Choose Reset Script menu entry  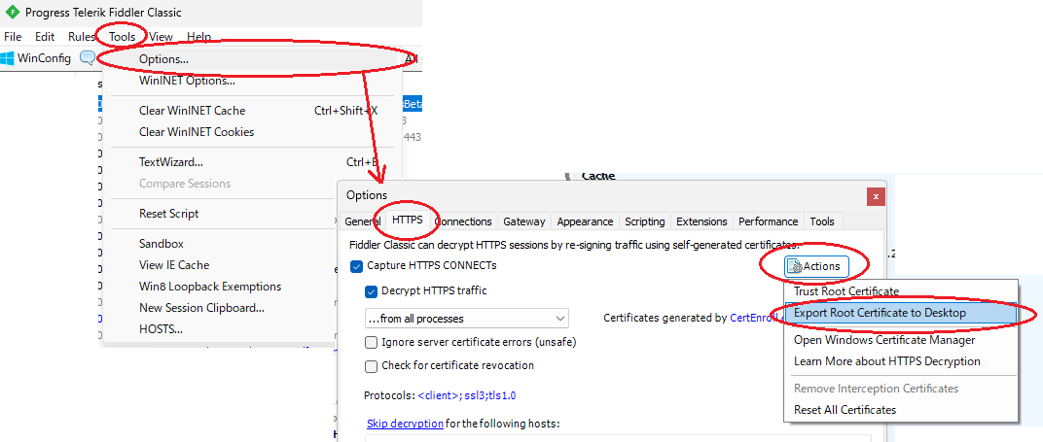click(221, 214)
